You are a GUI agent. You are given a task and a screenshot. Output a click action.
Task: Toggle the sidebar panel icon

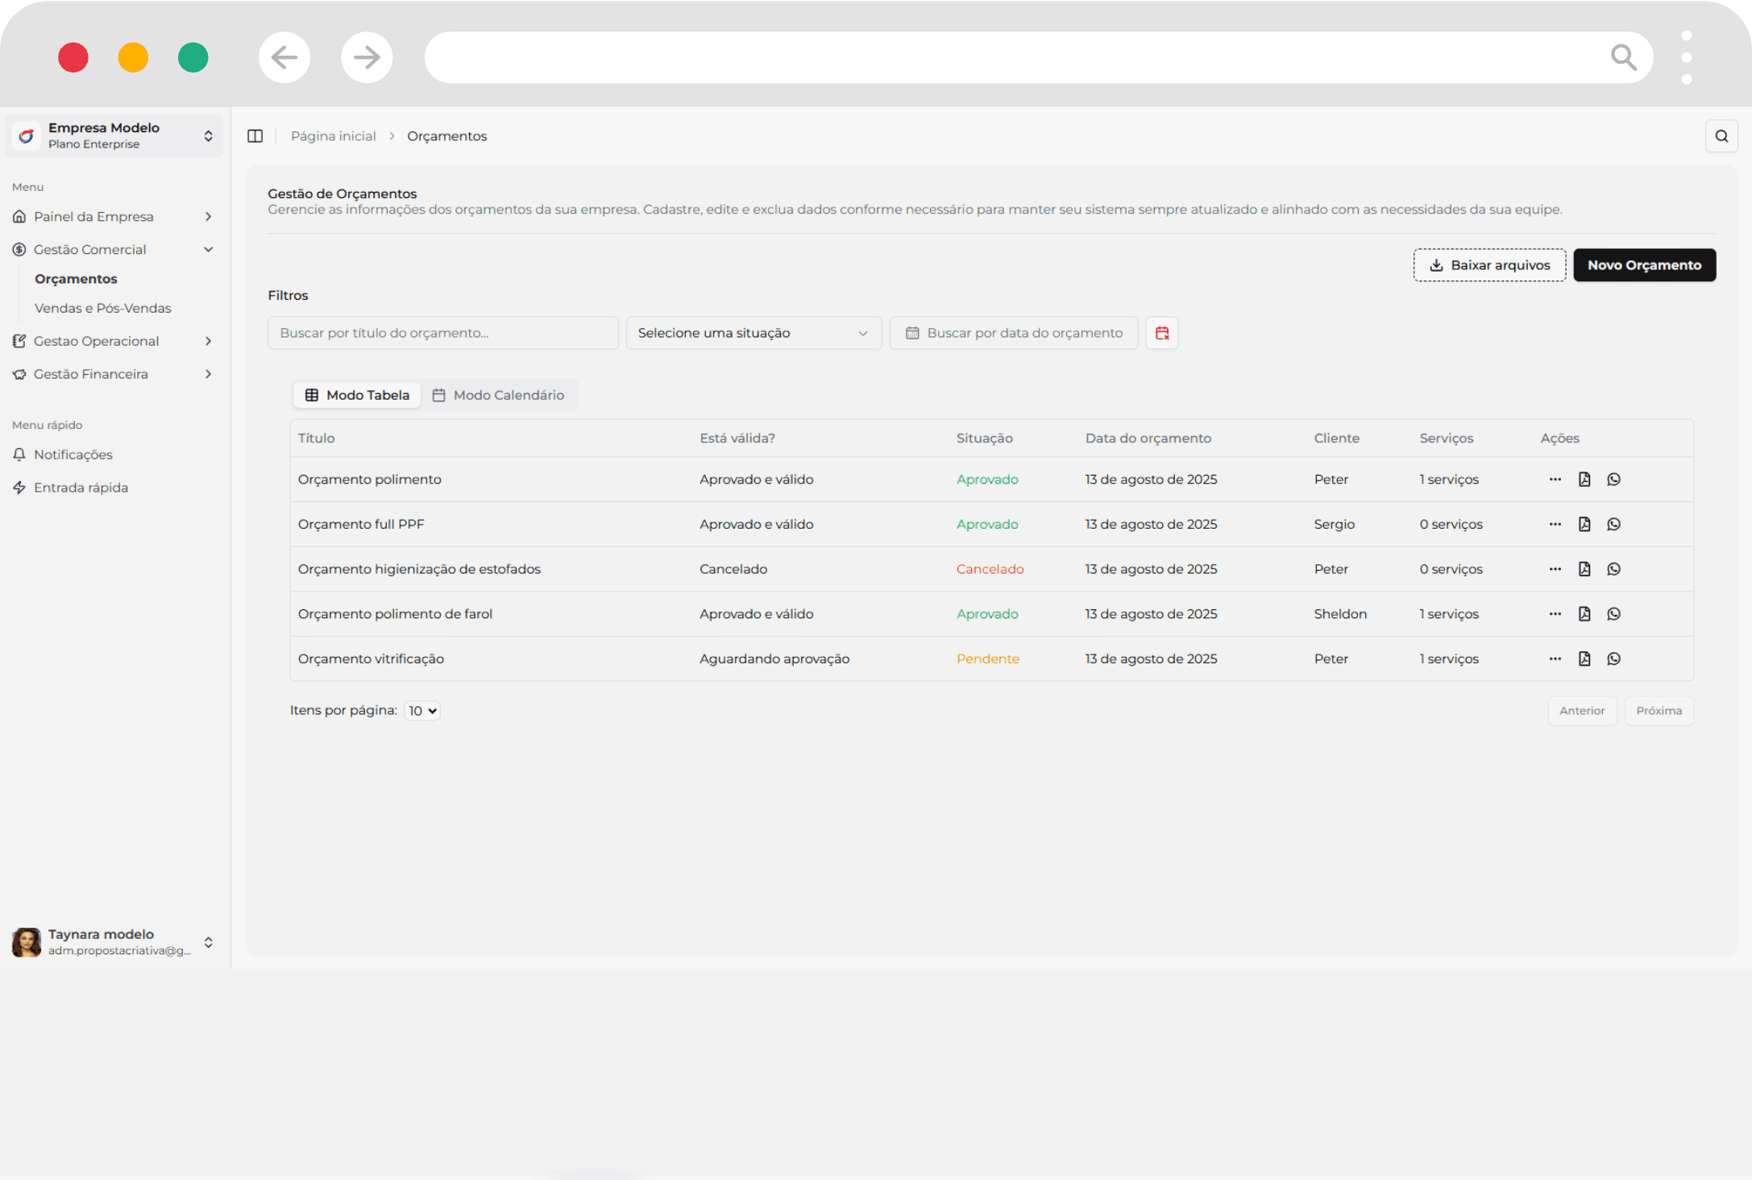[255, 136]
